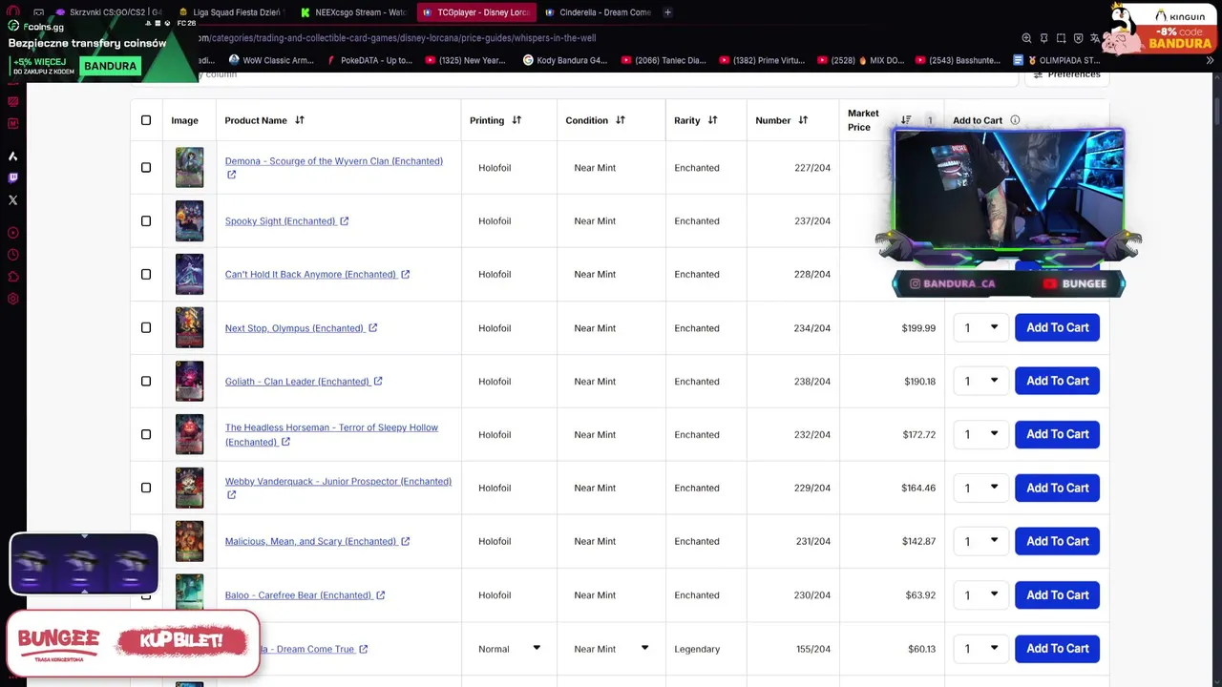
Task: Sort table by Rarity column
Action: [x=712, y=120]
